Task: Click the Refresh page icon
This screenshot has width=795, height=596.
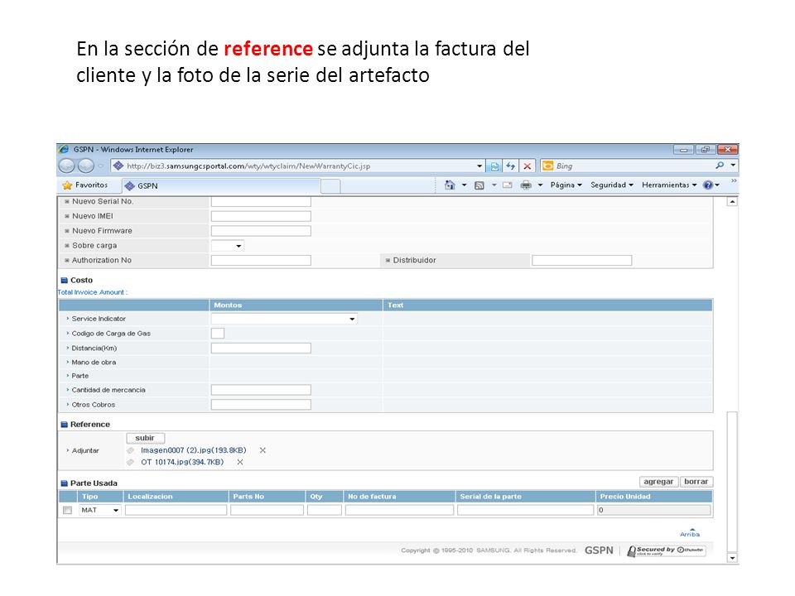Action: pos(511,166)
